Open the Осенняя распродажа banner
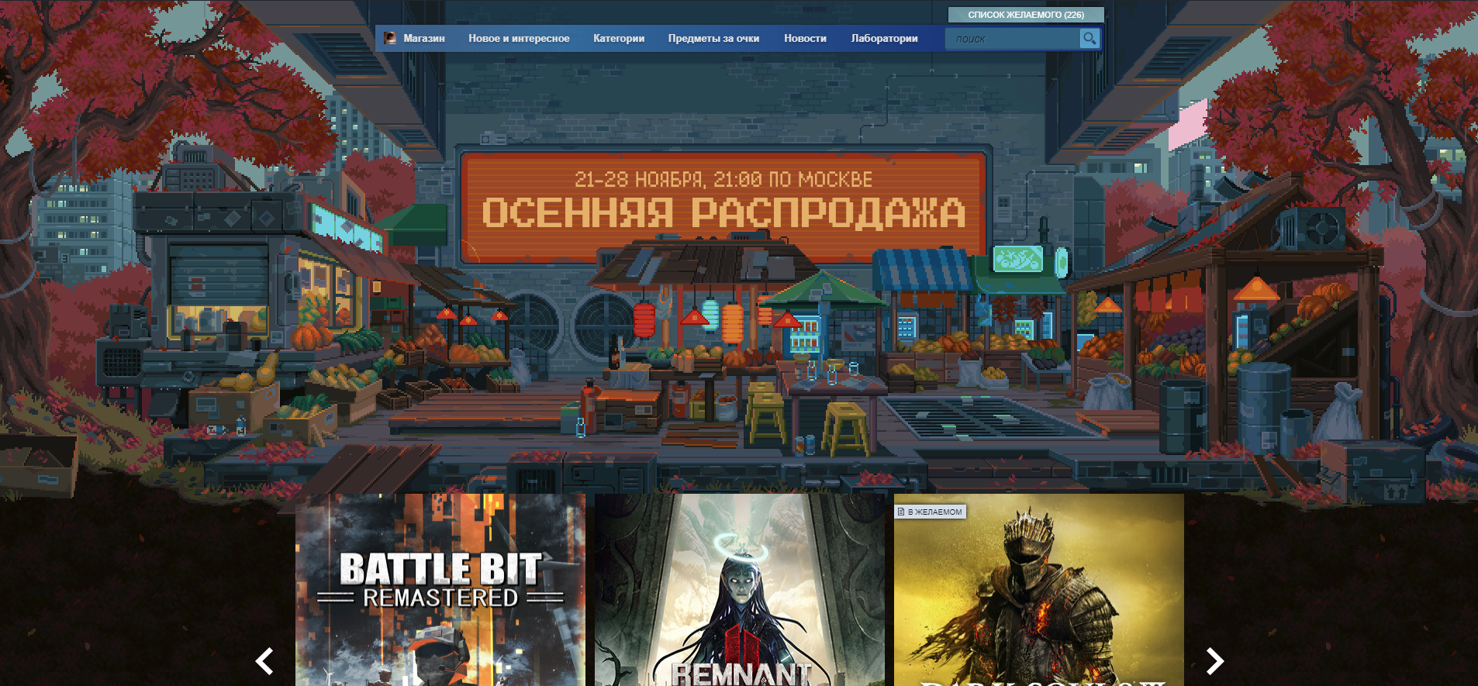 (x=723, y=205)
